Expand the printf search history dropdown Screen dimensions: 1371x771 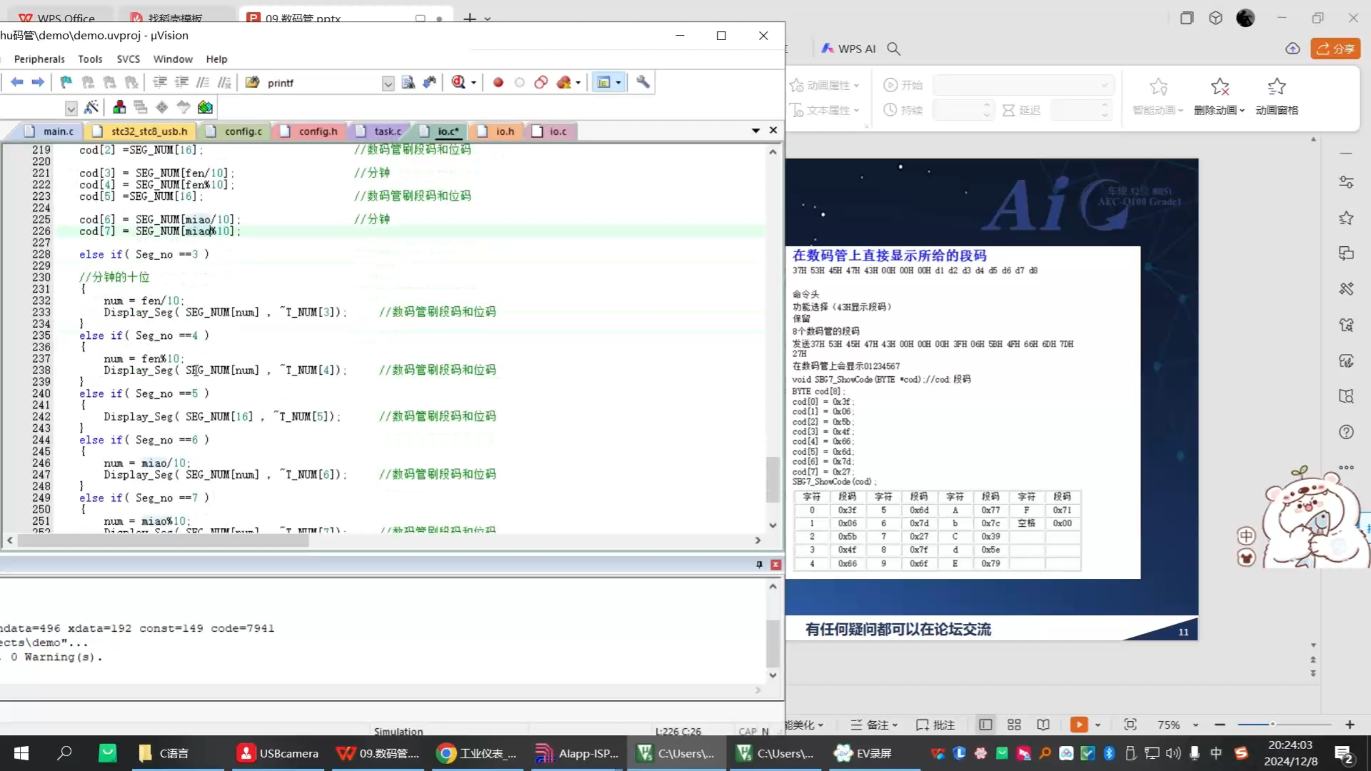[387, 83]
